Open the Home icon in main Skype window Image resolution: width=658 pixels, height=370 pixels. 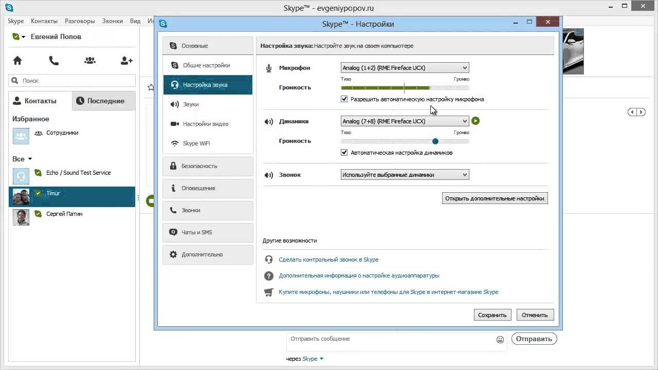(x=17, y=61)
